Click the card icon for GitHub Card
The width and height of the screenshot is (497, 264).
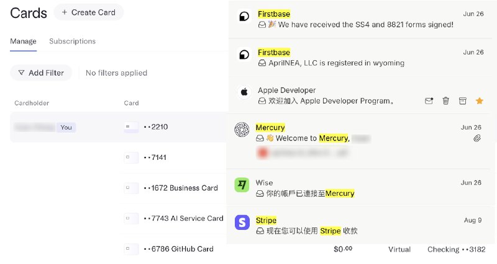(131, 249)
